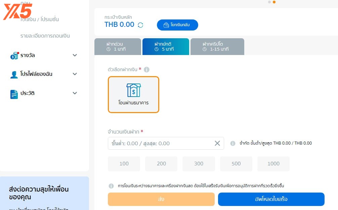338x210 pixels.
Task: Click the อัพโหลดใบเสร็จ button
Action: pyautogui.click(x=271, y=199)
